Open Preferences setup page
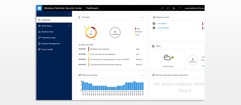 point(48,38)
